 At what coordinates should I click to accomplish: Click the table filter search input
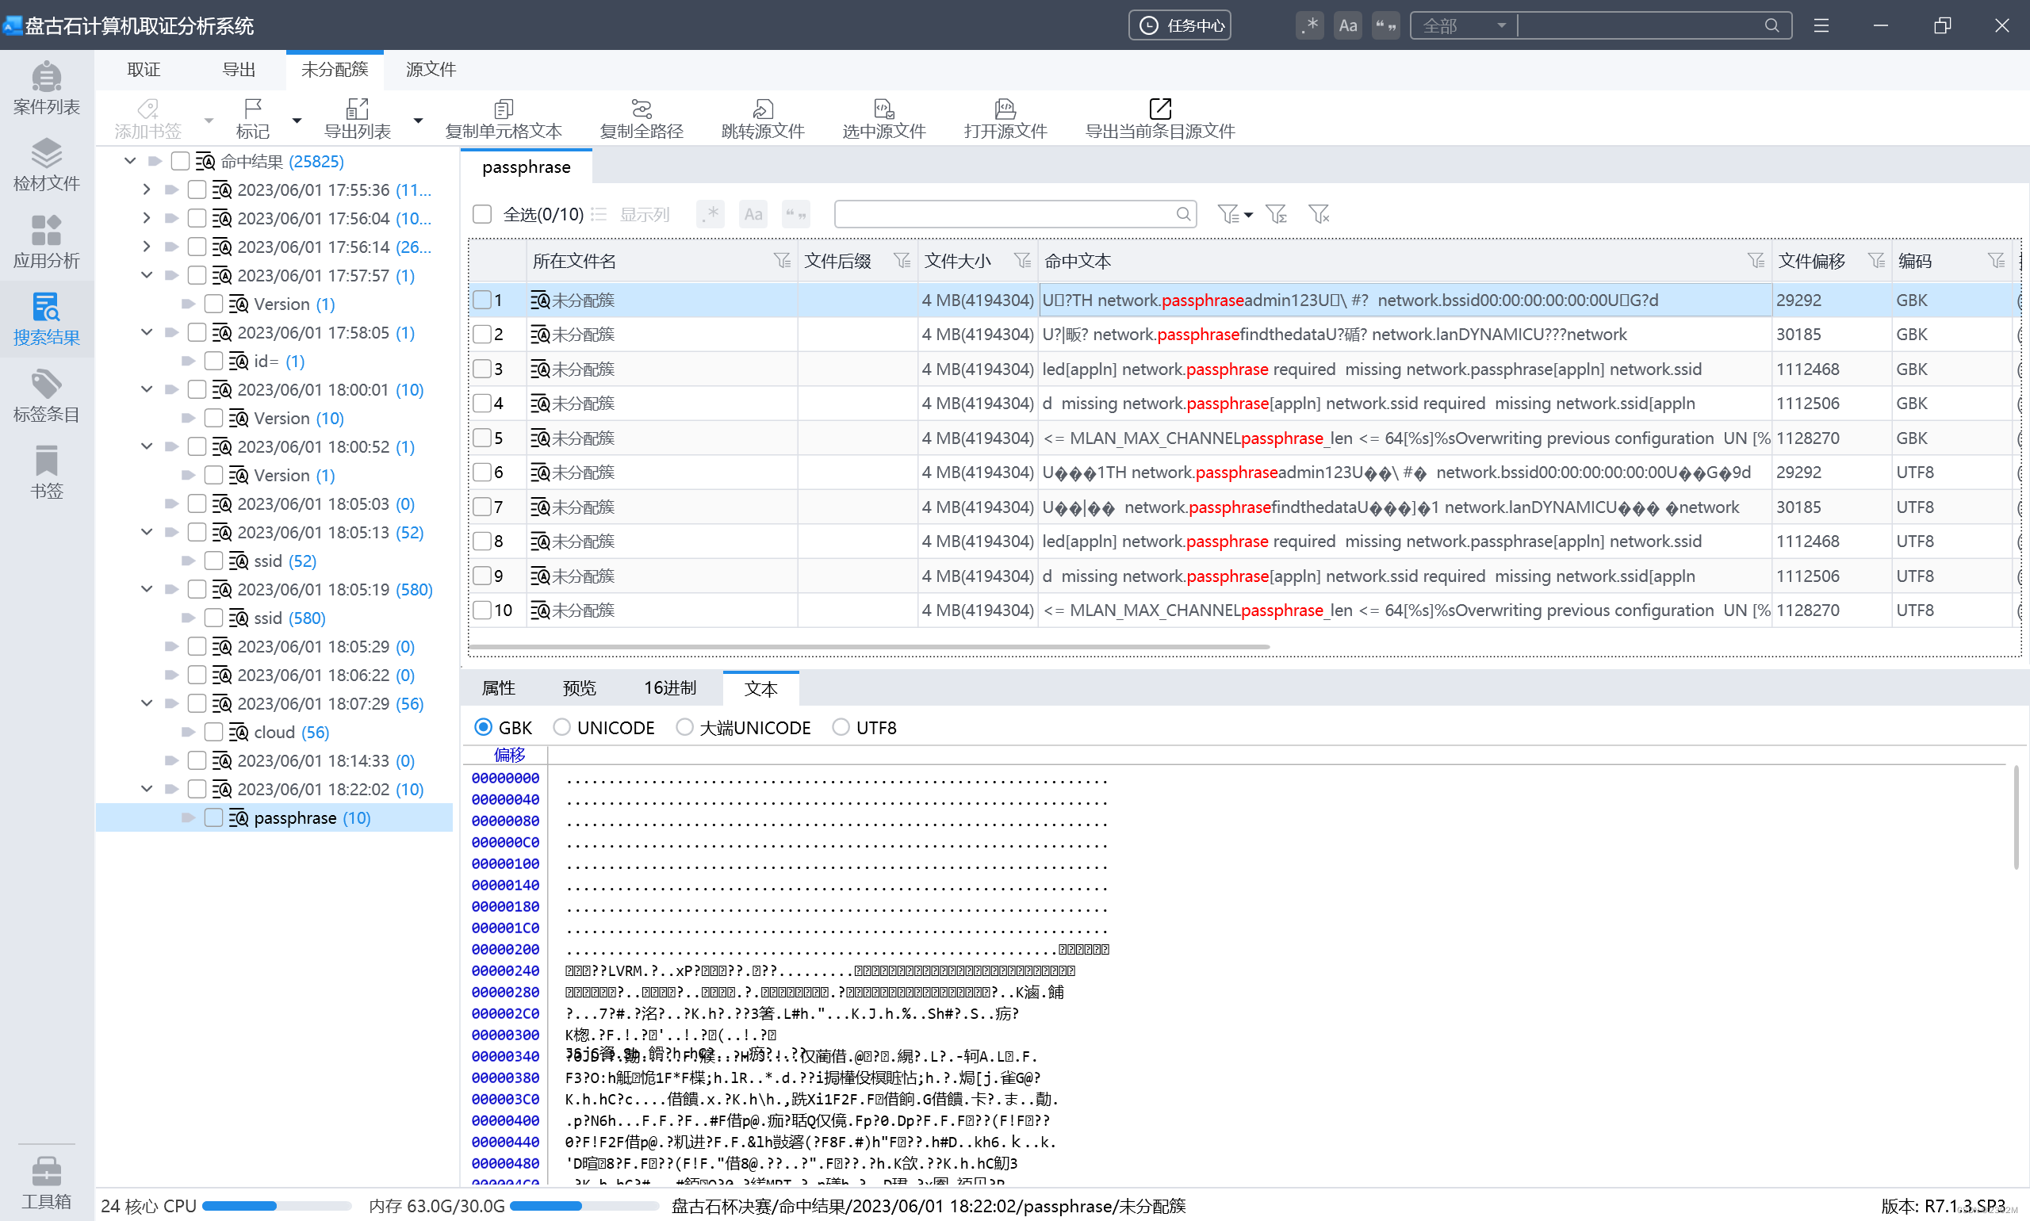(1014, 214)
